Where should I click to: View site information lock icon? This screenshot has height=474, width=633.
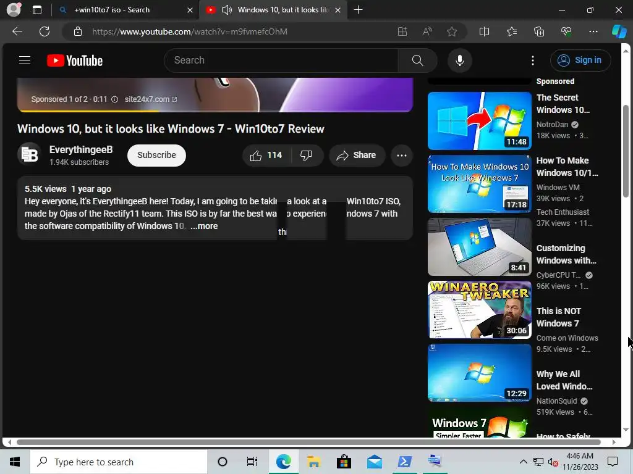(x=78, y=31)
